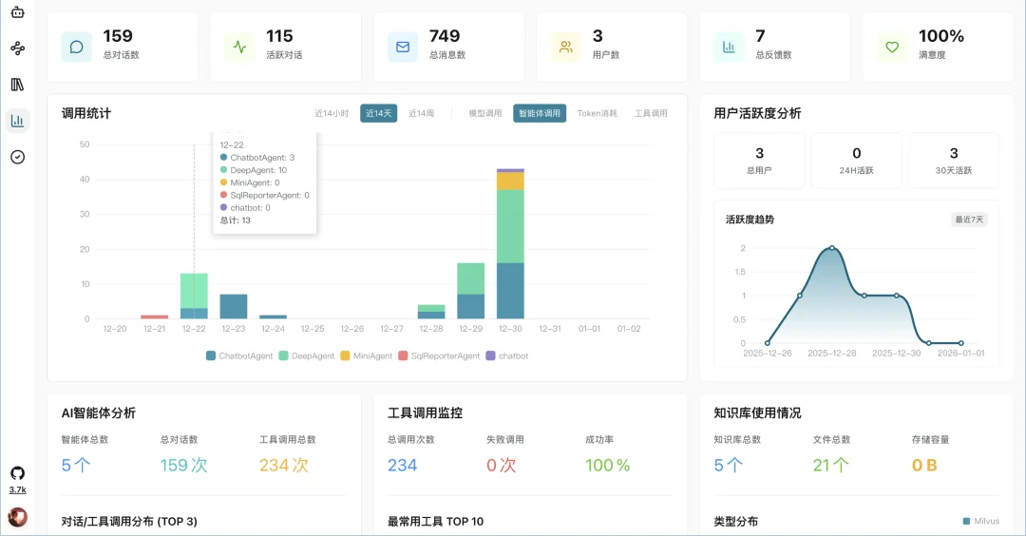Click the 234 总调用次数 value

[403, 466]
